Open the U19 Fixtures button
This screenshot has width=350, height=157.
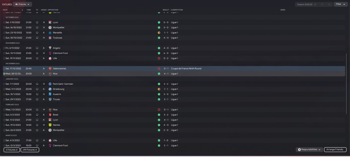(x=30, y=150)
